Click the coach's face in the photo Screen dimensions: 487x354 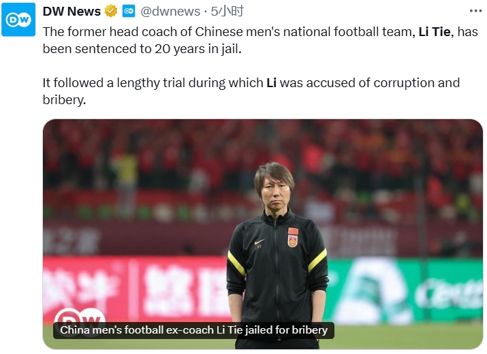(x=273, y=194)
